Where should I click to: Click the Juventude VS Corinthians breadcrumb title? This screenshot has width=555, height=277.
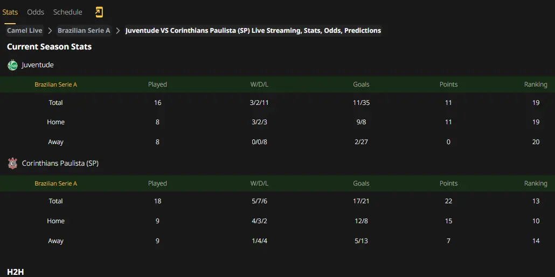253,31
